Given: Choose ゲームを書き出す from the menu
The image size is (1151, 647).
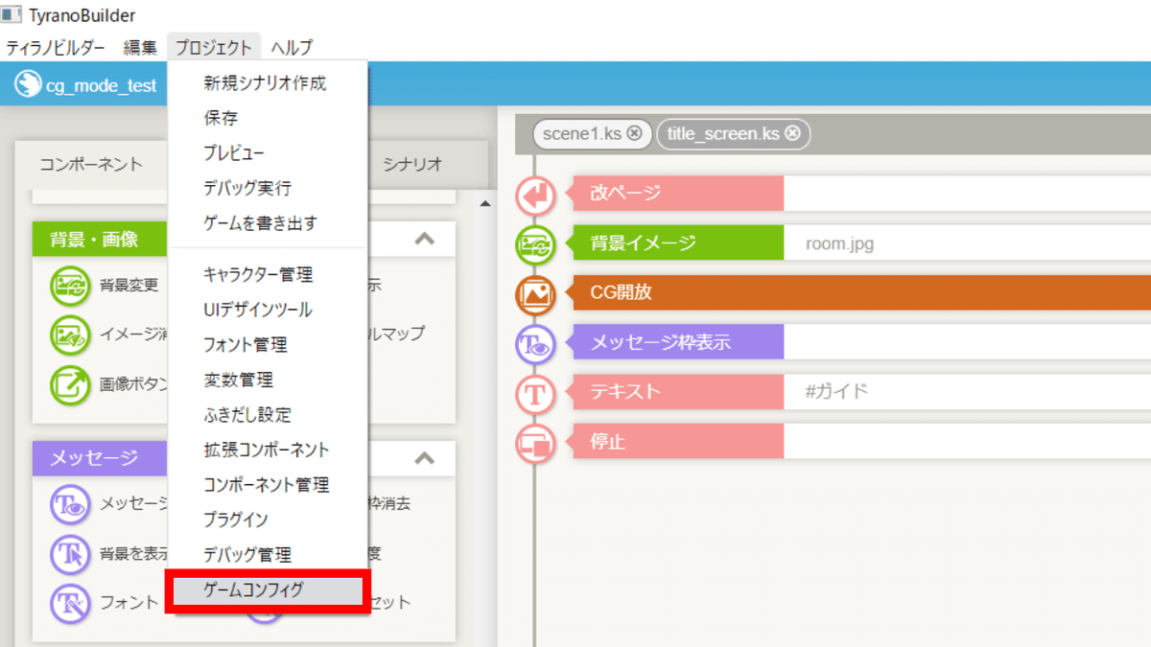Looking at the screenshot, I should [x=268, y=222].
